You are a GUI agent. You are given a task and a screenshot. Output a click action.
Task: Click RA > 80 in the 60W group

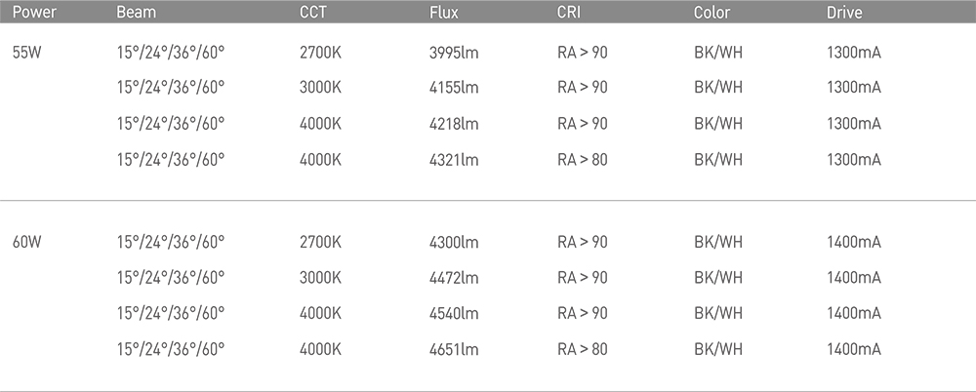[582, 349]
